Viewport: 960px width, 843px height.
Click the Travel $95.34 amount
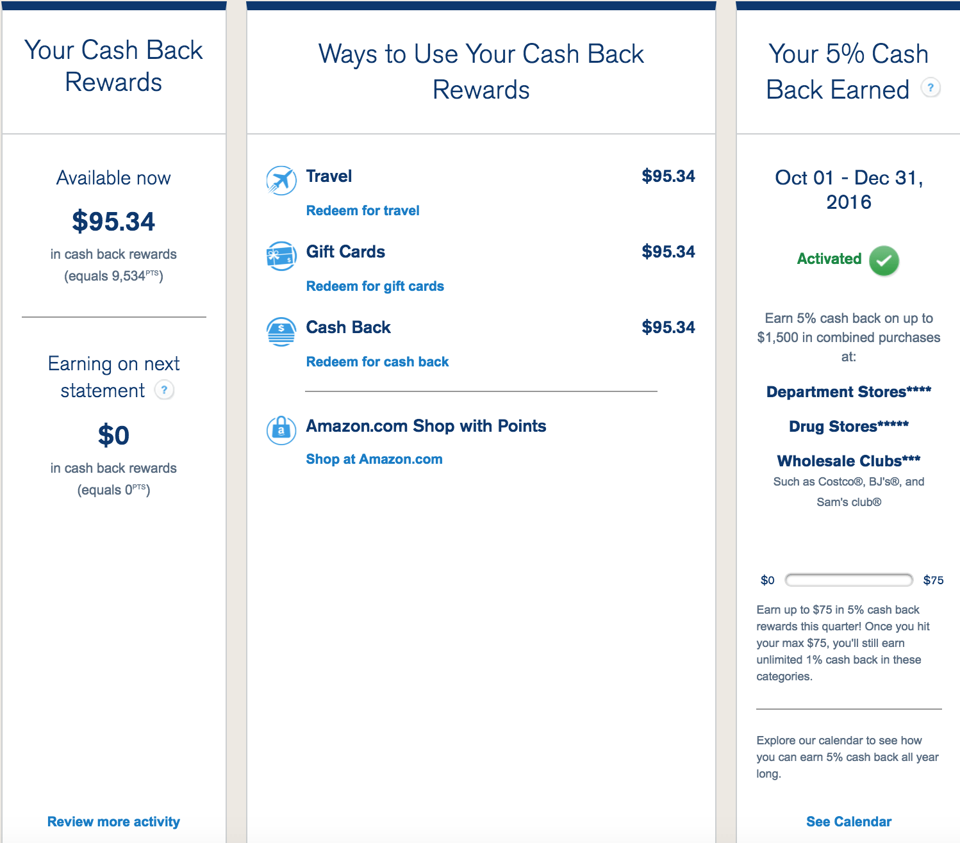668,176
